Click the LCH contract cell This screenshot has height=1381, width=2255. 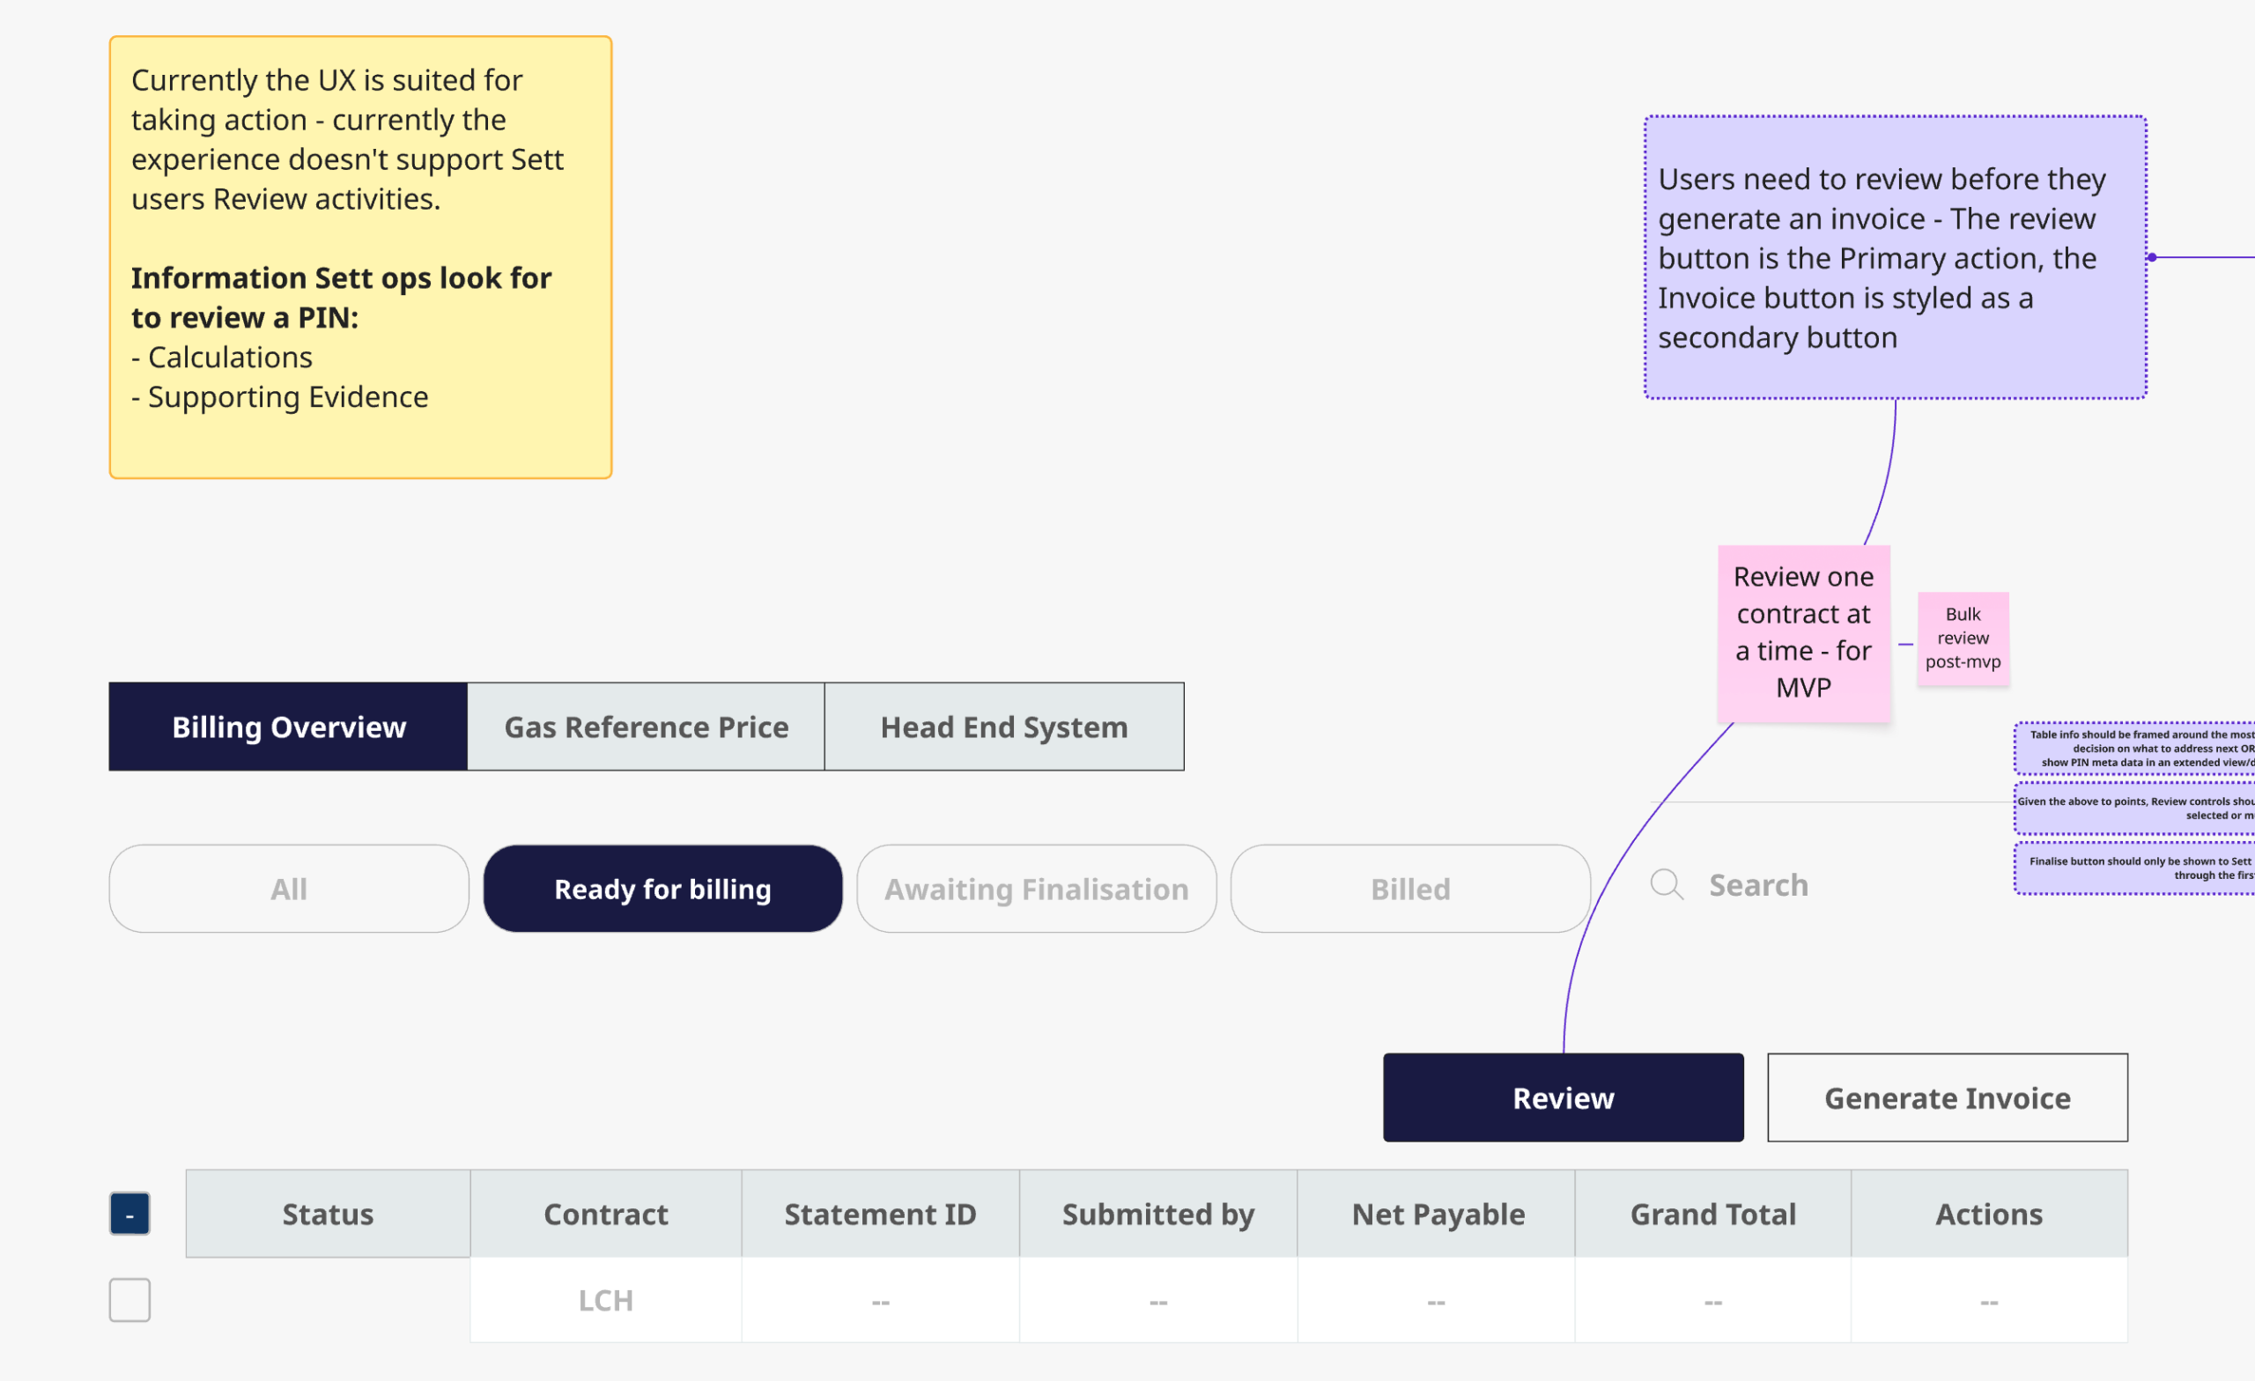606,1300
